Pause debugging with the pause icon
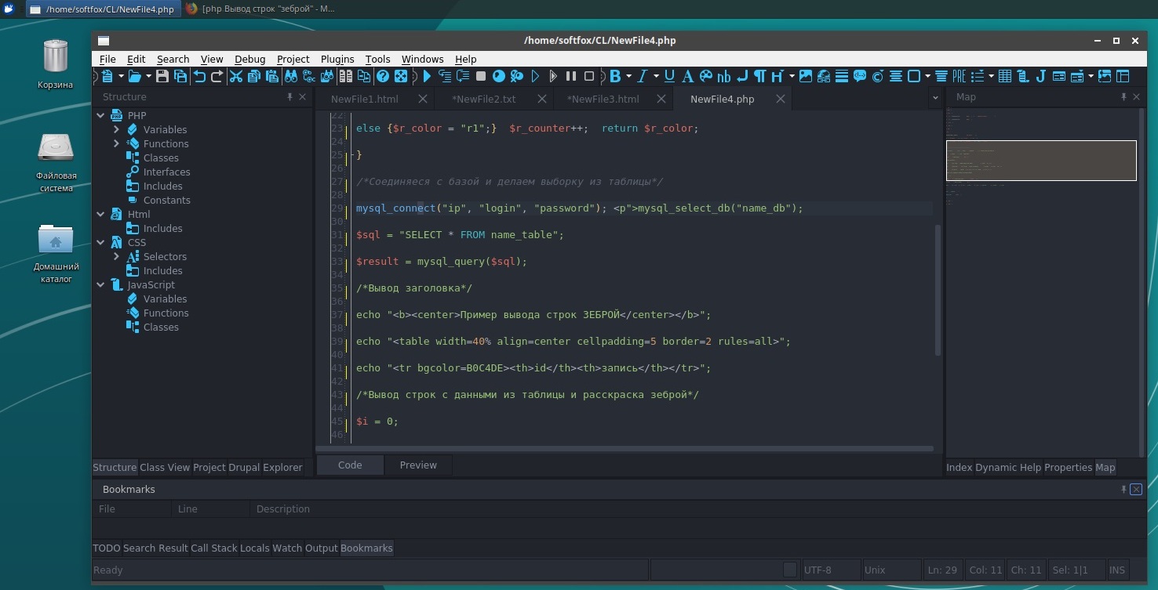1158x590 pixels. (571, 76)
